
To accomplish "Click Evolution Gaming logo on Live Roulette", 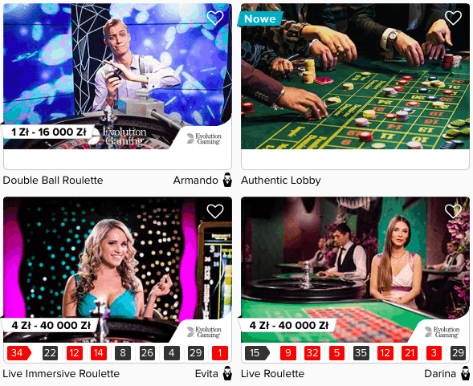I will 442,332.
